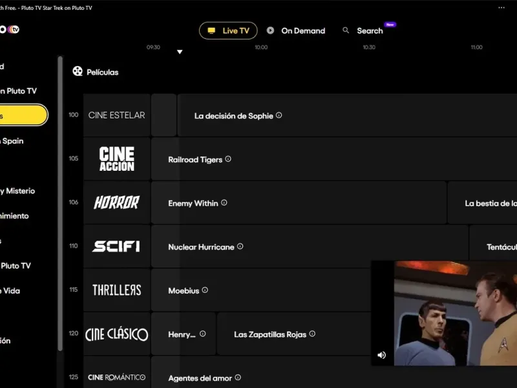Click channel number 110
The width and height of the screenshot is (517, 388).
[74, 246]
